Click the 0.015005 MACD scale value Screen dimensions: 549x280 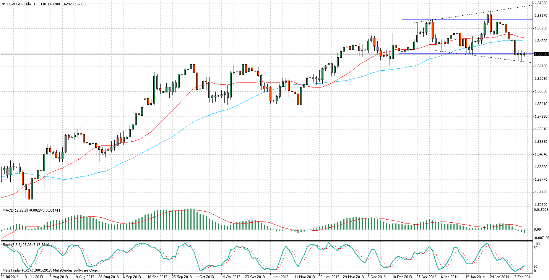(x=541, y=210)
